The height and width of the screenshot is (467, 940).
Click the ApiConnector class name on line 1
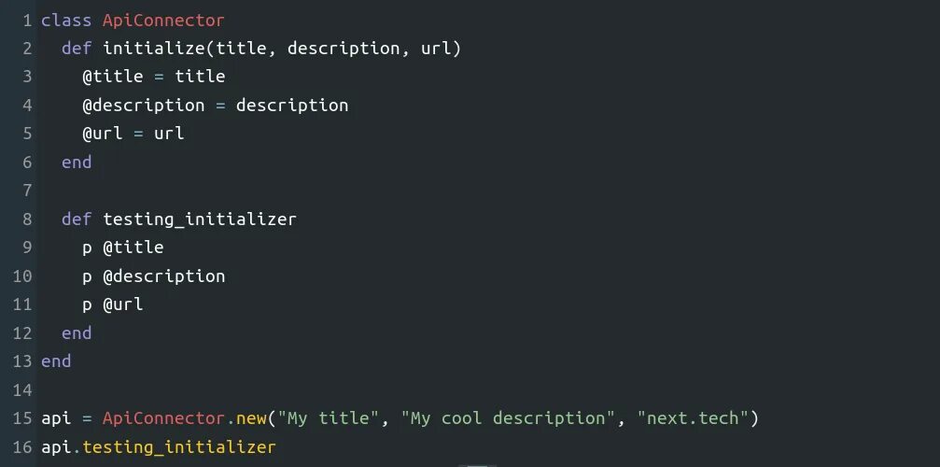[x=163, y=20]
